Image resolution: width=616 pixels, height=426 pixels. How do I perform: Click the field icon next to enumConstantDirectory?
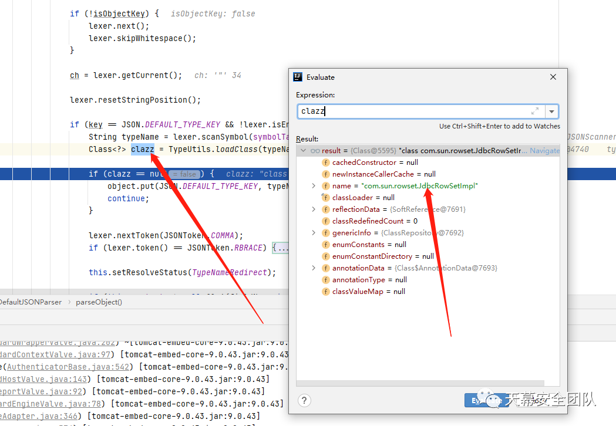(325, 256)
